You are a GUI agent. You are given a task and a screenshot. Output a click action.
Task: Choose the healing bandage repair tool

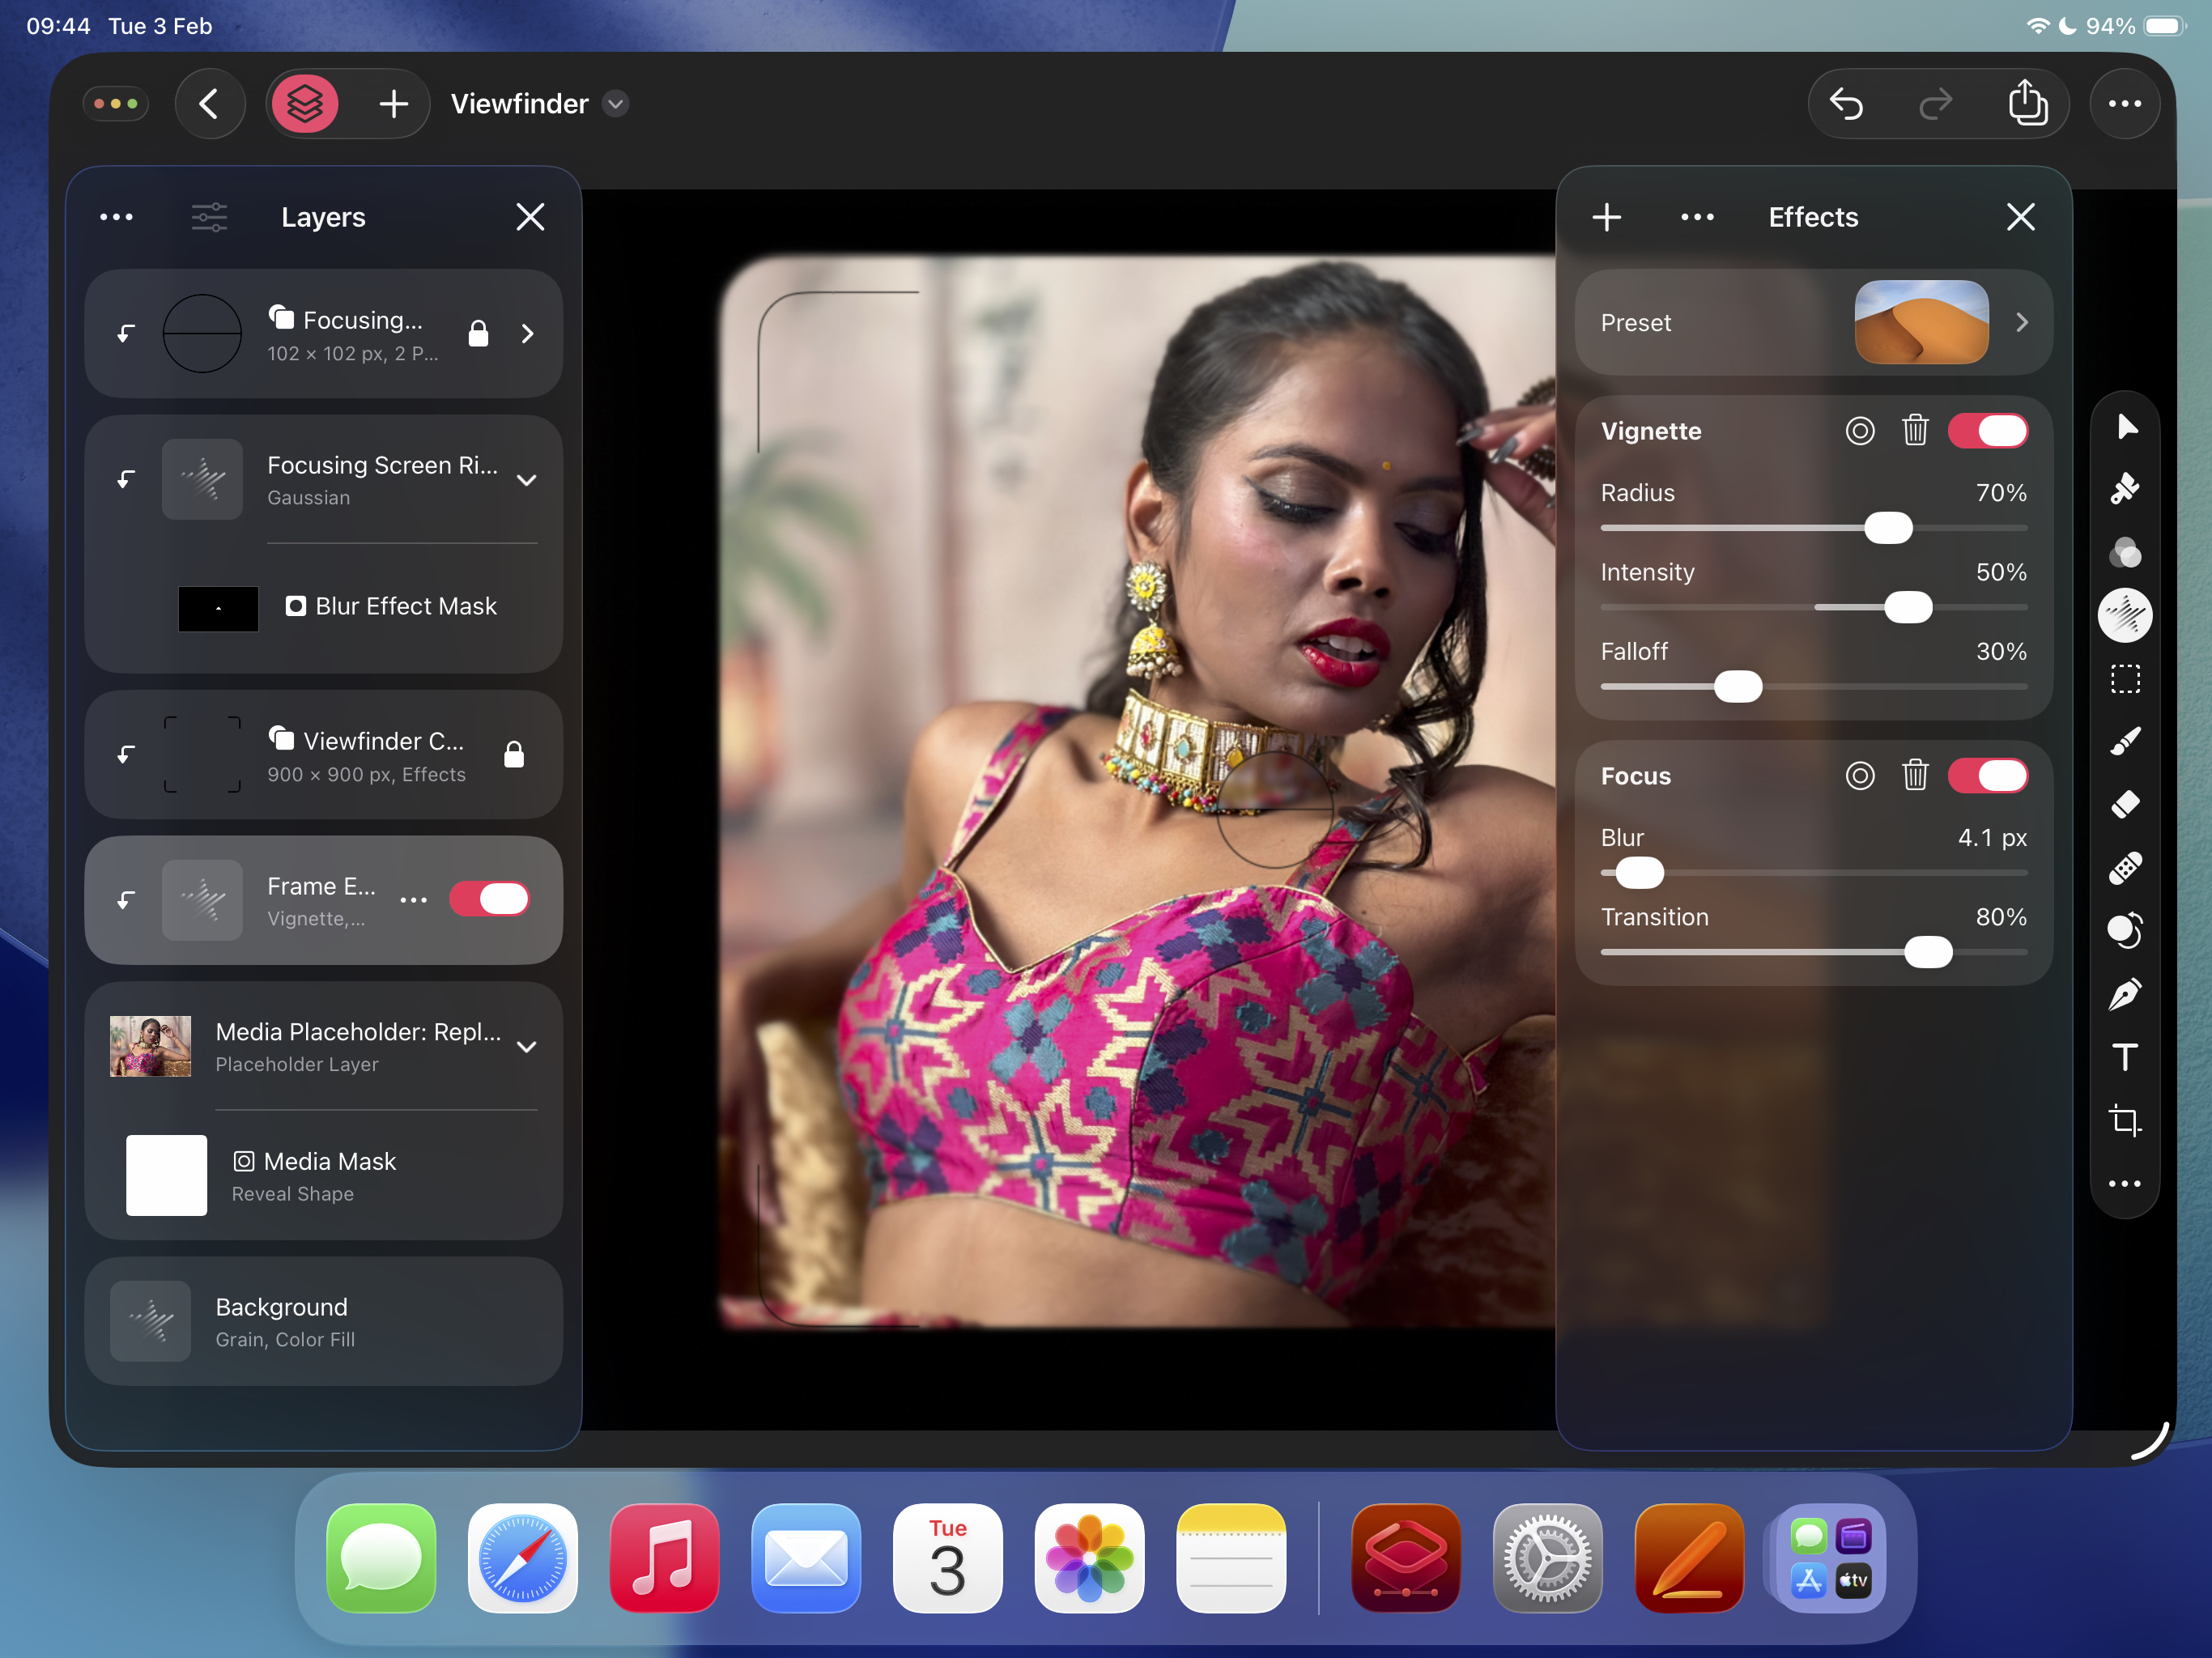tap(2126, 866)
